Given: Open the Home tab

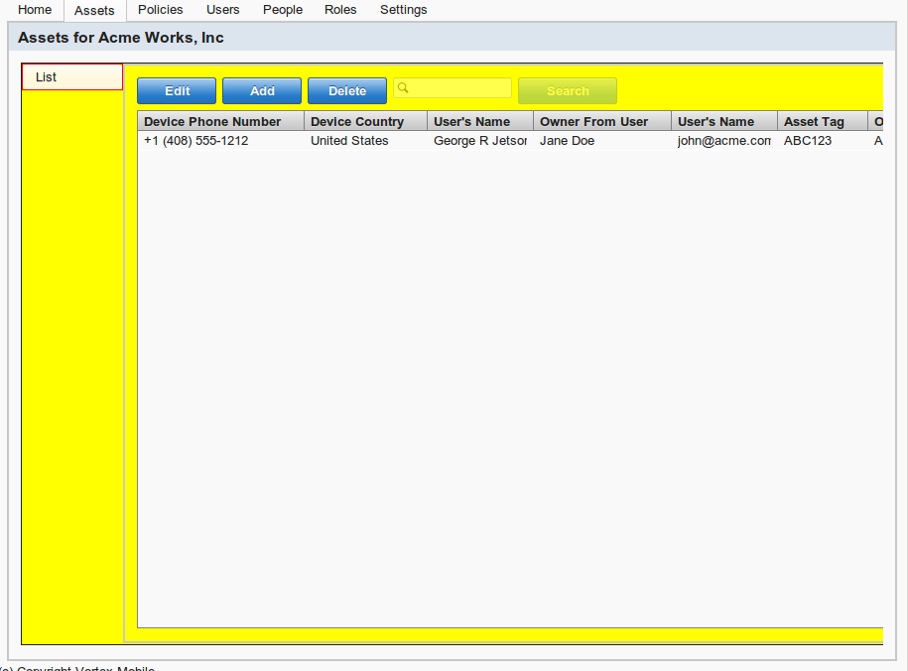Looking at the screenshot, I should pyautogui.click(x=35, y=10).
